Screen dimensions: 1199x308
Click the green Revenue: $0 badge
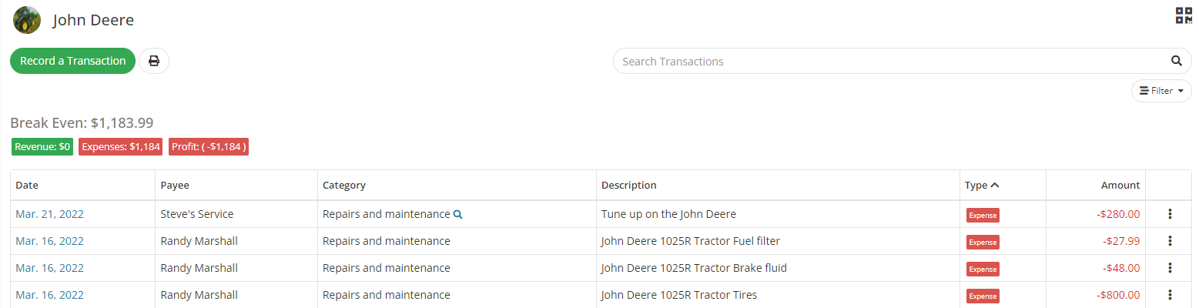(42, 146)
